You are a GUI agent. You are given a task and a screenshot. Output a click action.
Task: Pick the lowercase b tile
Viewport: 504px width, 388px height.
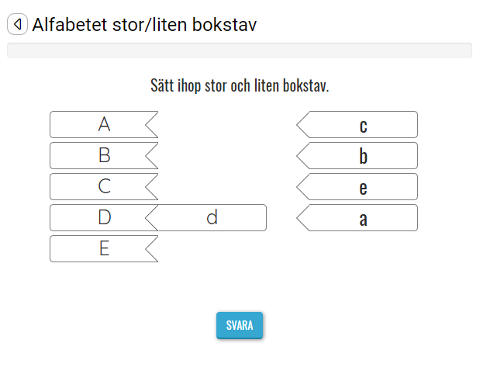point(362,156)
